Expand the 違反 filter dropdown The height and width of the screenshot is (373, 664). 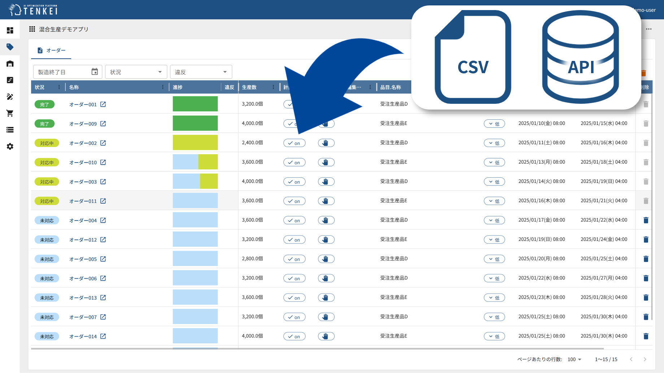click(201, 72)
